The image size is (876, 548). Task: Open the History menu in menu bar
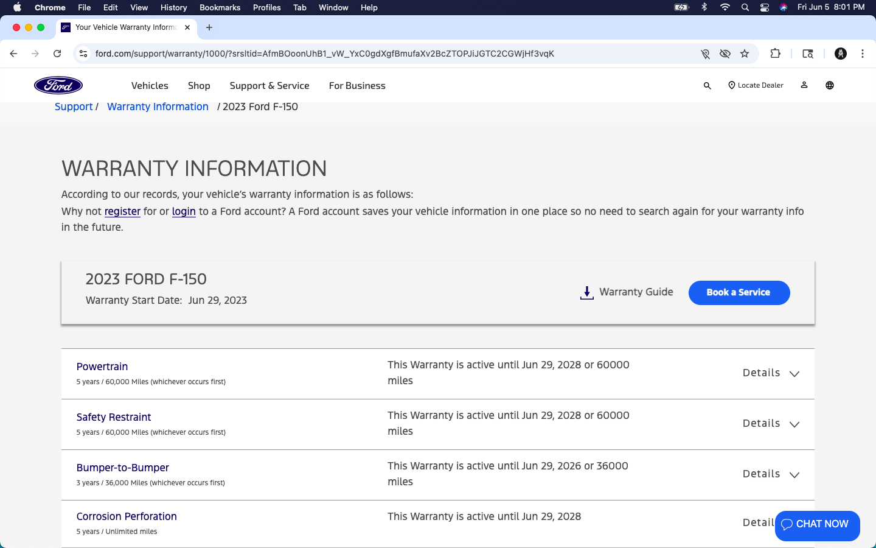tap(173, 7)
